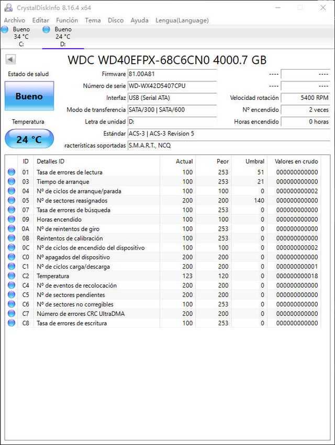Click status orb for sectores reasignados row
The height and width of the screenshot is (445, 335).
12,200
